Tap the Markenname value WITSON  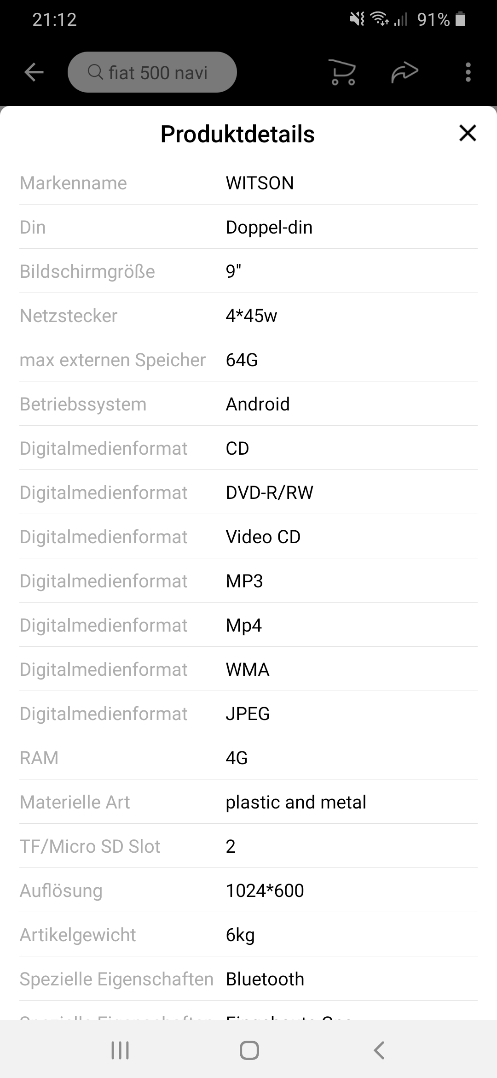260,183
